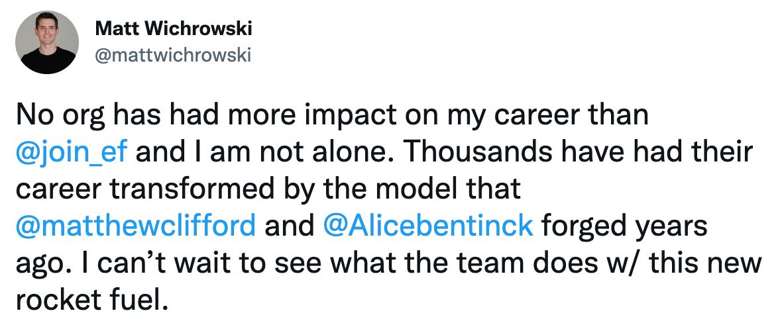Follow the @join_ef mention link
Screen dimensions: 782x323
[x=73, y=152]
